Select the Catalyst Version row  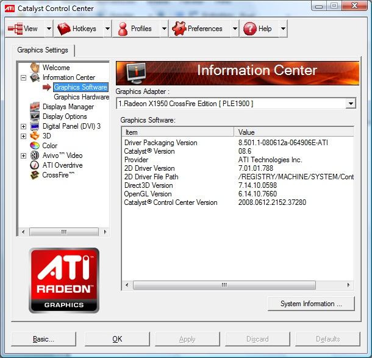pos(238,151)
